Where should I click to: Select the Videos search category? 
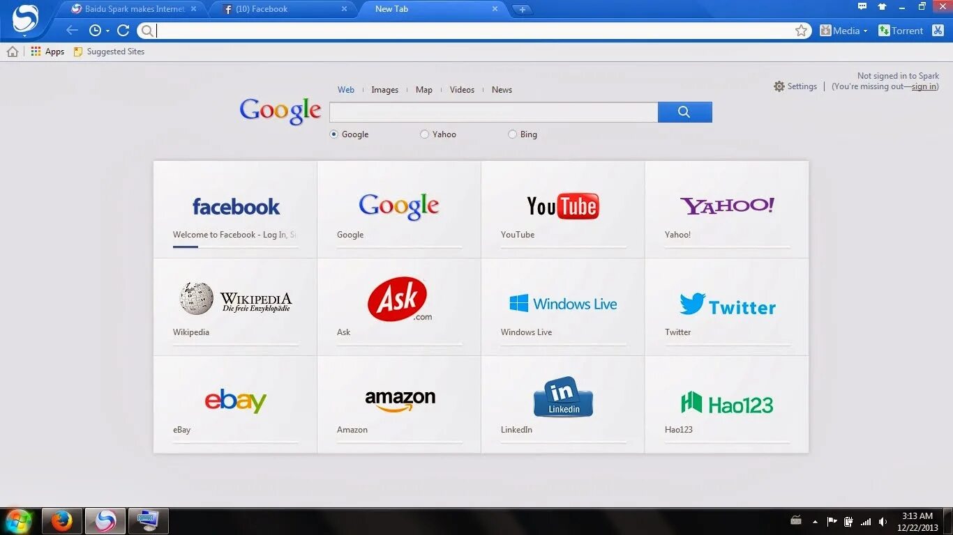462,90
